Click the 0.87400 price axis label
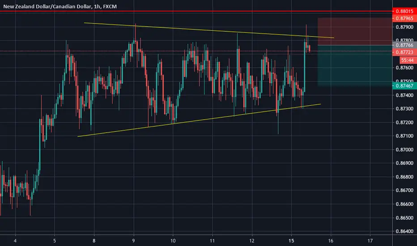Viewport: 417px width, 246px height. (x=404, y=95)
